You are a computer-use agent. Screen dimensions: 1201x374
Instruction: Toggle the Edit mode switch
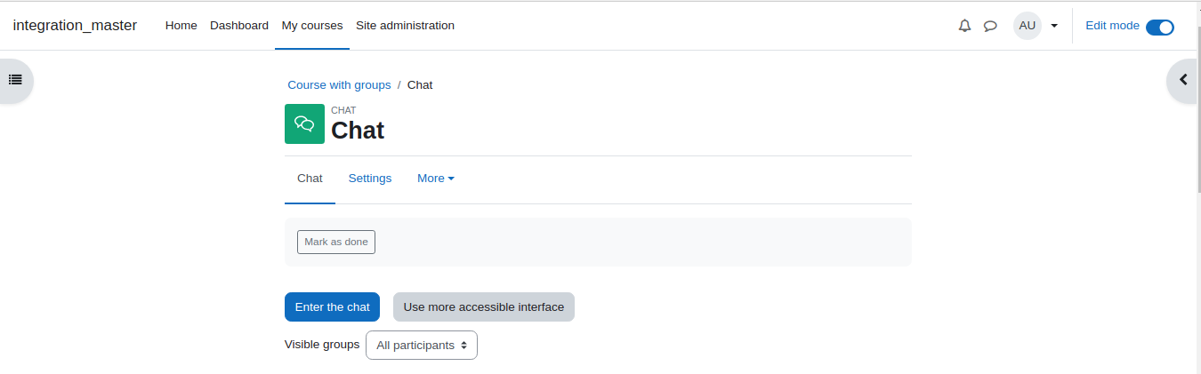pos(1159,27)
